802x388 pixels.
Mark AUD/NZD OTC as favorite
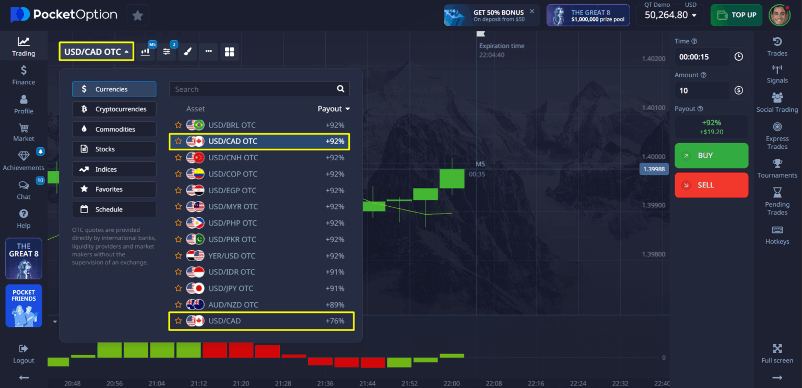tap(179, 305)
